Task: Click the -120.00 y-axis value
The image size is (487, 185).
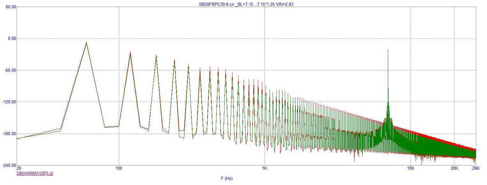Action: pos(9,102)
